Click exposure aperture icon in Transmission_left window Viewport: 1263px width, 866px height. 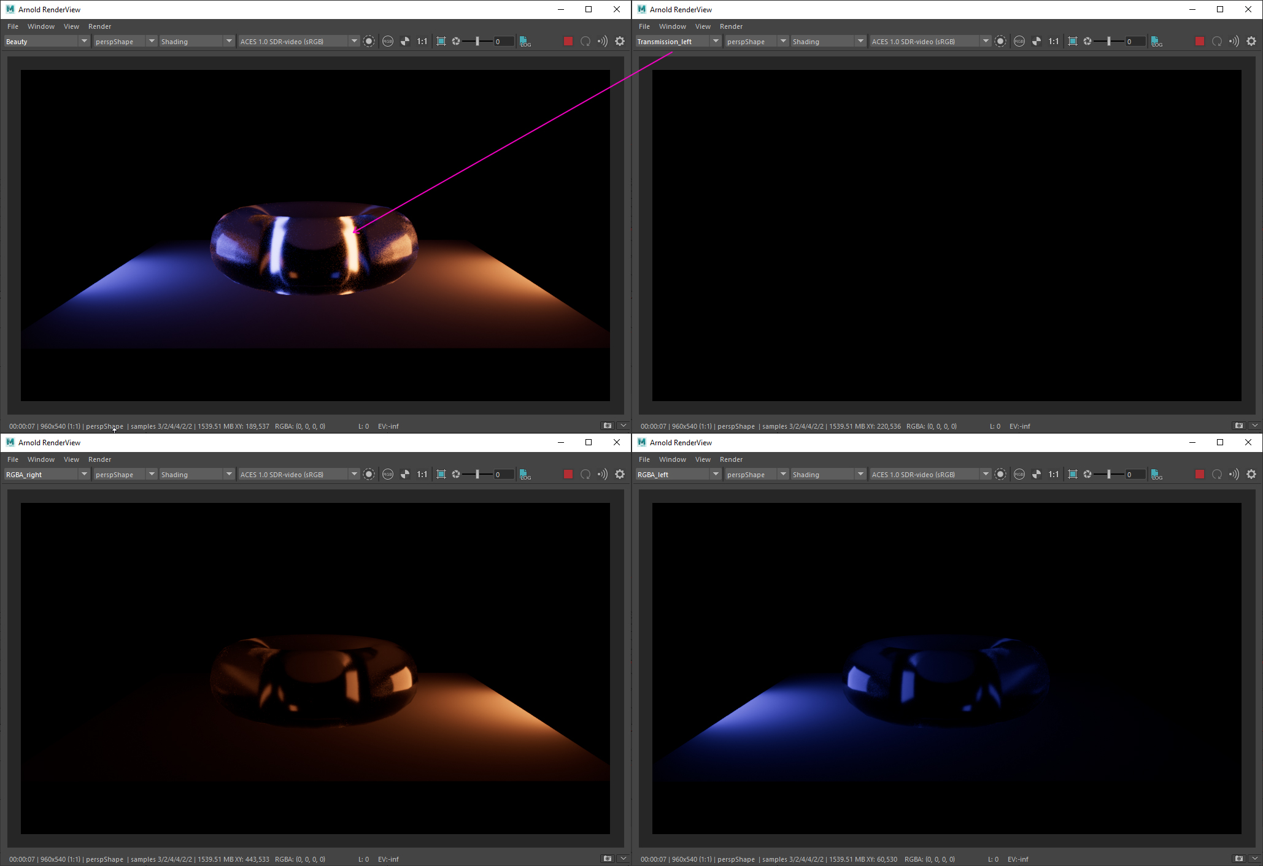tap(1087, 42)
